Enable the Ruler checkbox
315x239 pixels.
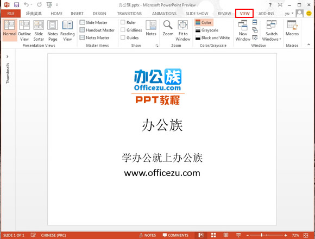[123, 22]
